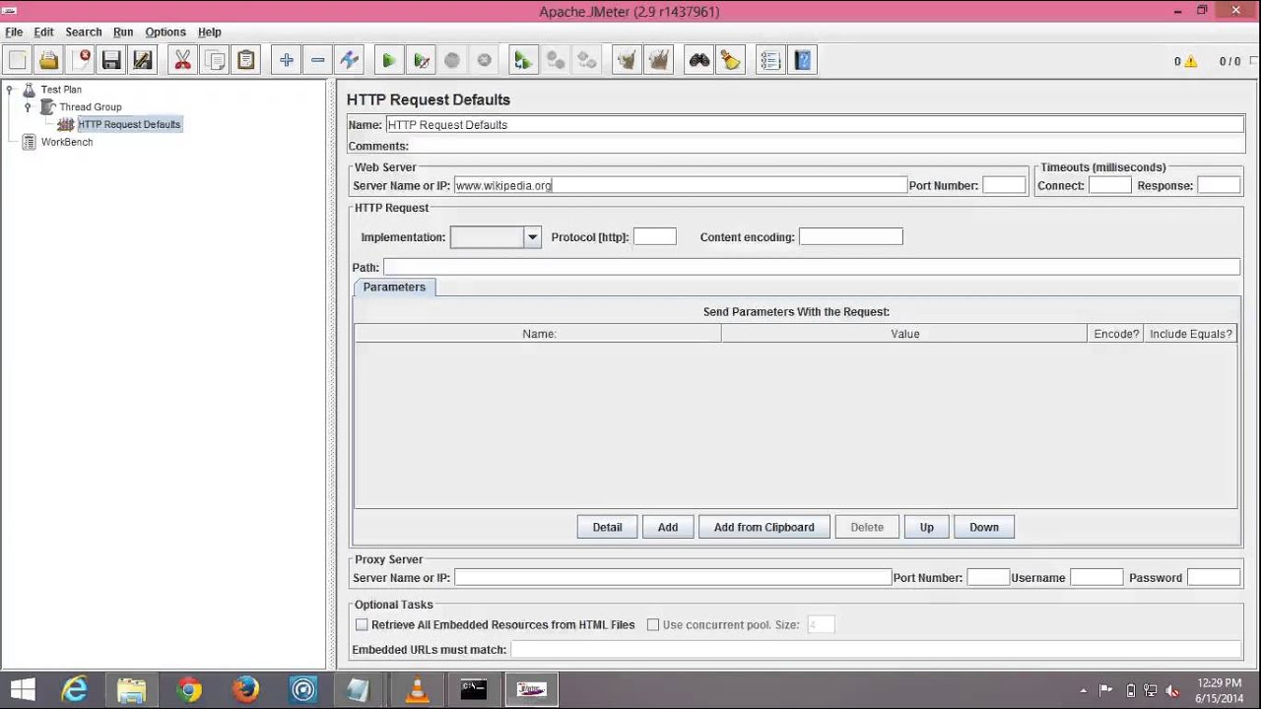
Task: Open the Help menu
Action: click(209, 32)
